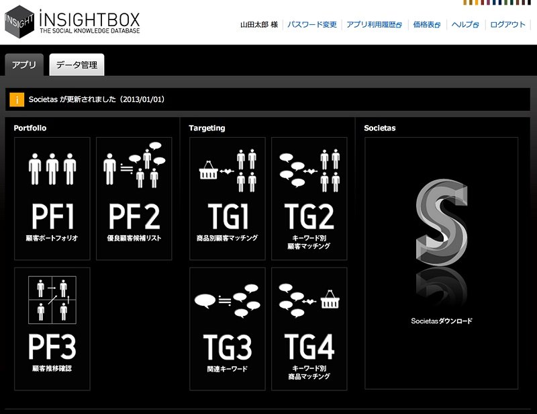Click the Societas update notice text

tap(97, 99)
